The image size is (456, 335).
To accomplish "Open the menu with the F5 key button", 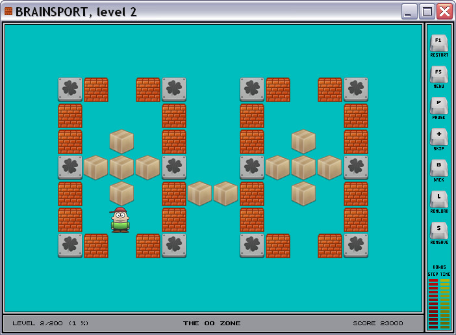I will 439,75.
